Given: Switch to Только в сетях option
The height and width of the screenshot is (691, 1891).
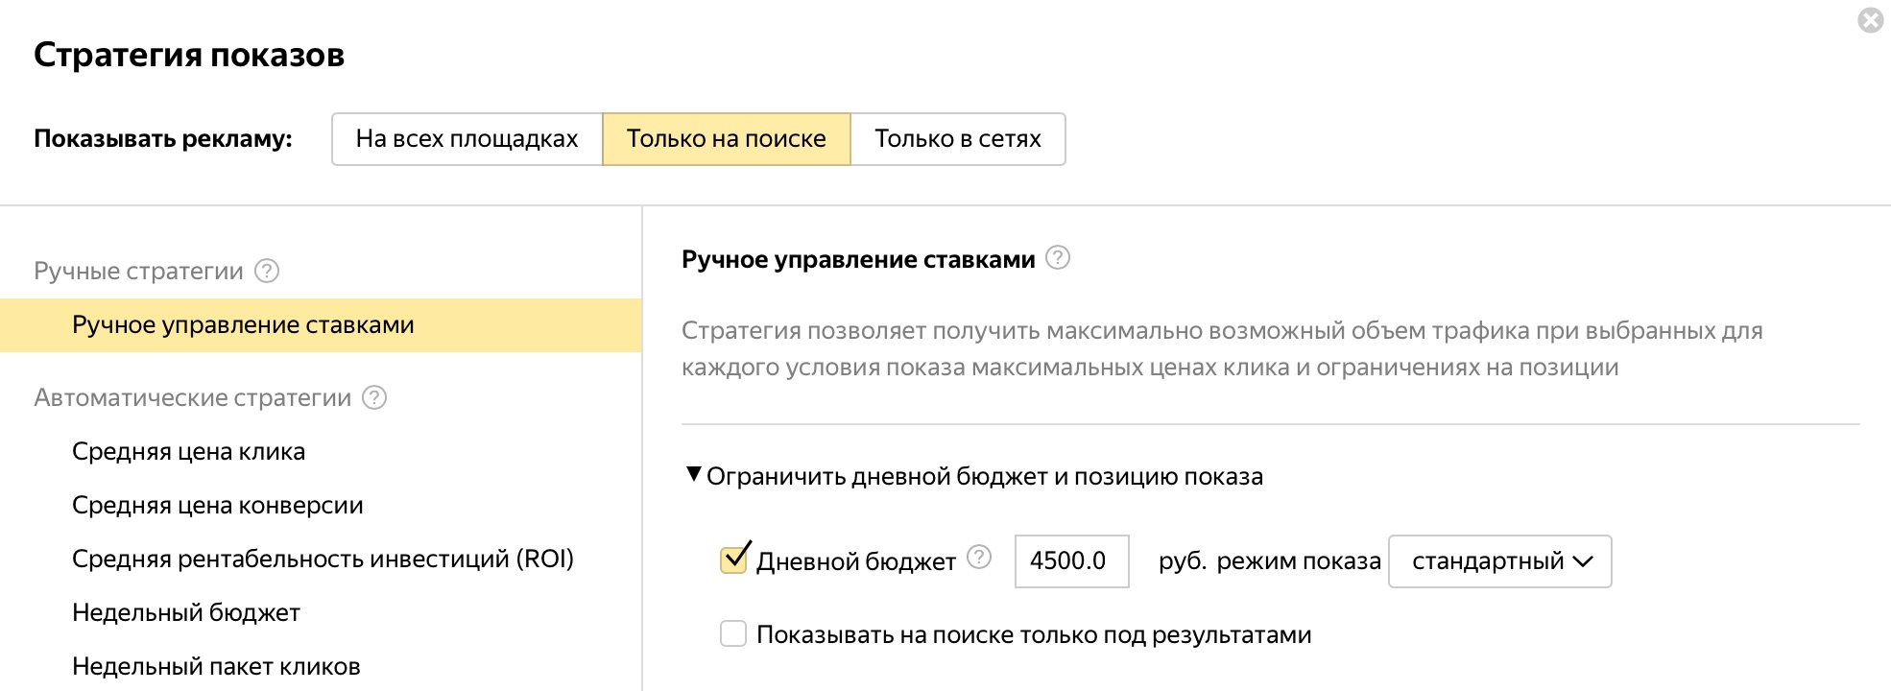Looking at the screenshot, I should pyautogui.click(x=957, y=139).
